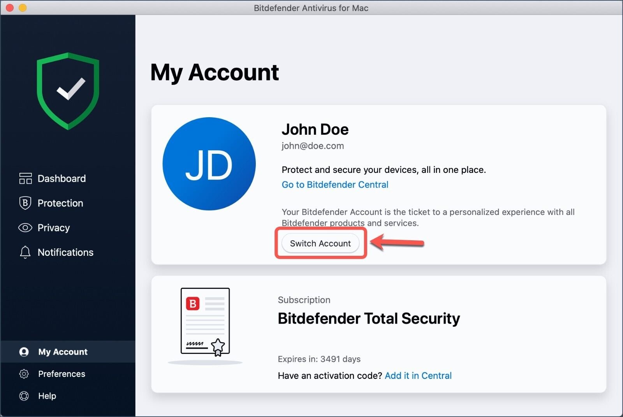Image resolution: width=623 pixels, height=417 pixels.
Task: Click the subscription certificate illustration
Action: pos(205,322)
